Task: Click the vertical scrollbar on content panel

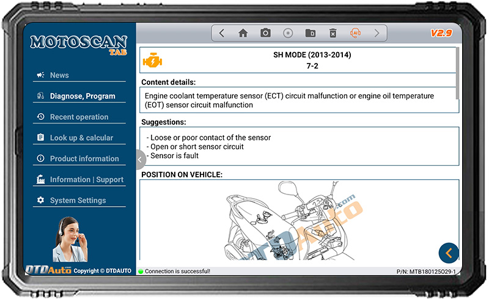Action: coord(457,73)
